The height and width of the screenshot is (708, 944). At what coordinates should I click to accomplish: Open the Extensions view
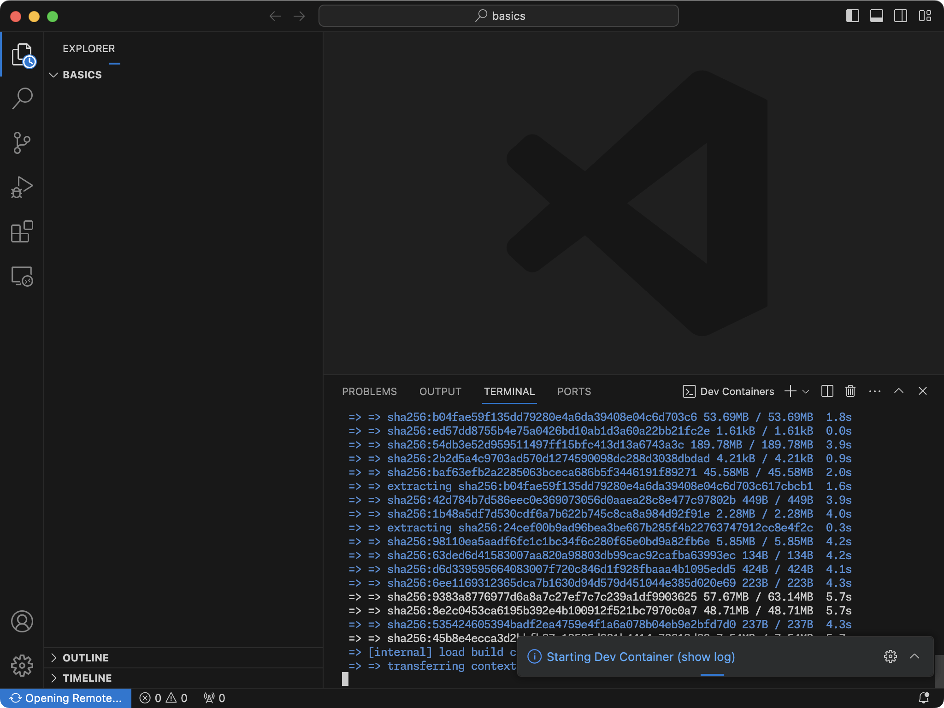(x=22, y=231)
